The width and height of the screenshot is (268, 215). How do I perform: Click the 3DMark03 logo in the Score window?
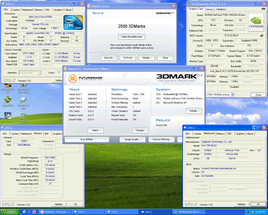(x=165, y=13)
